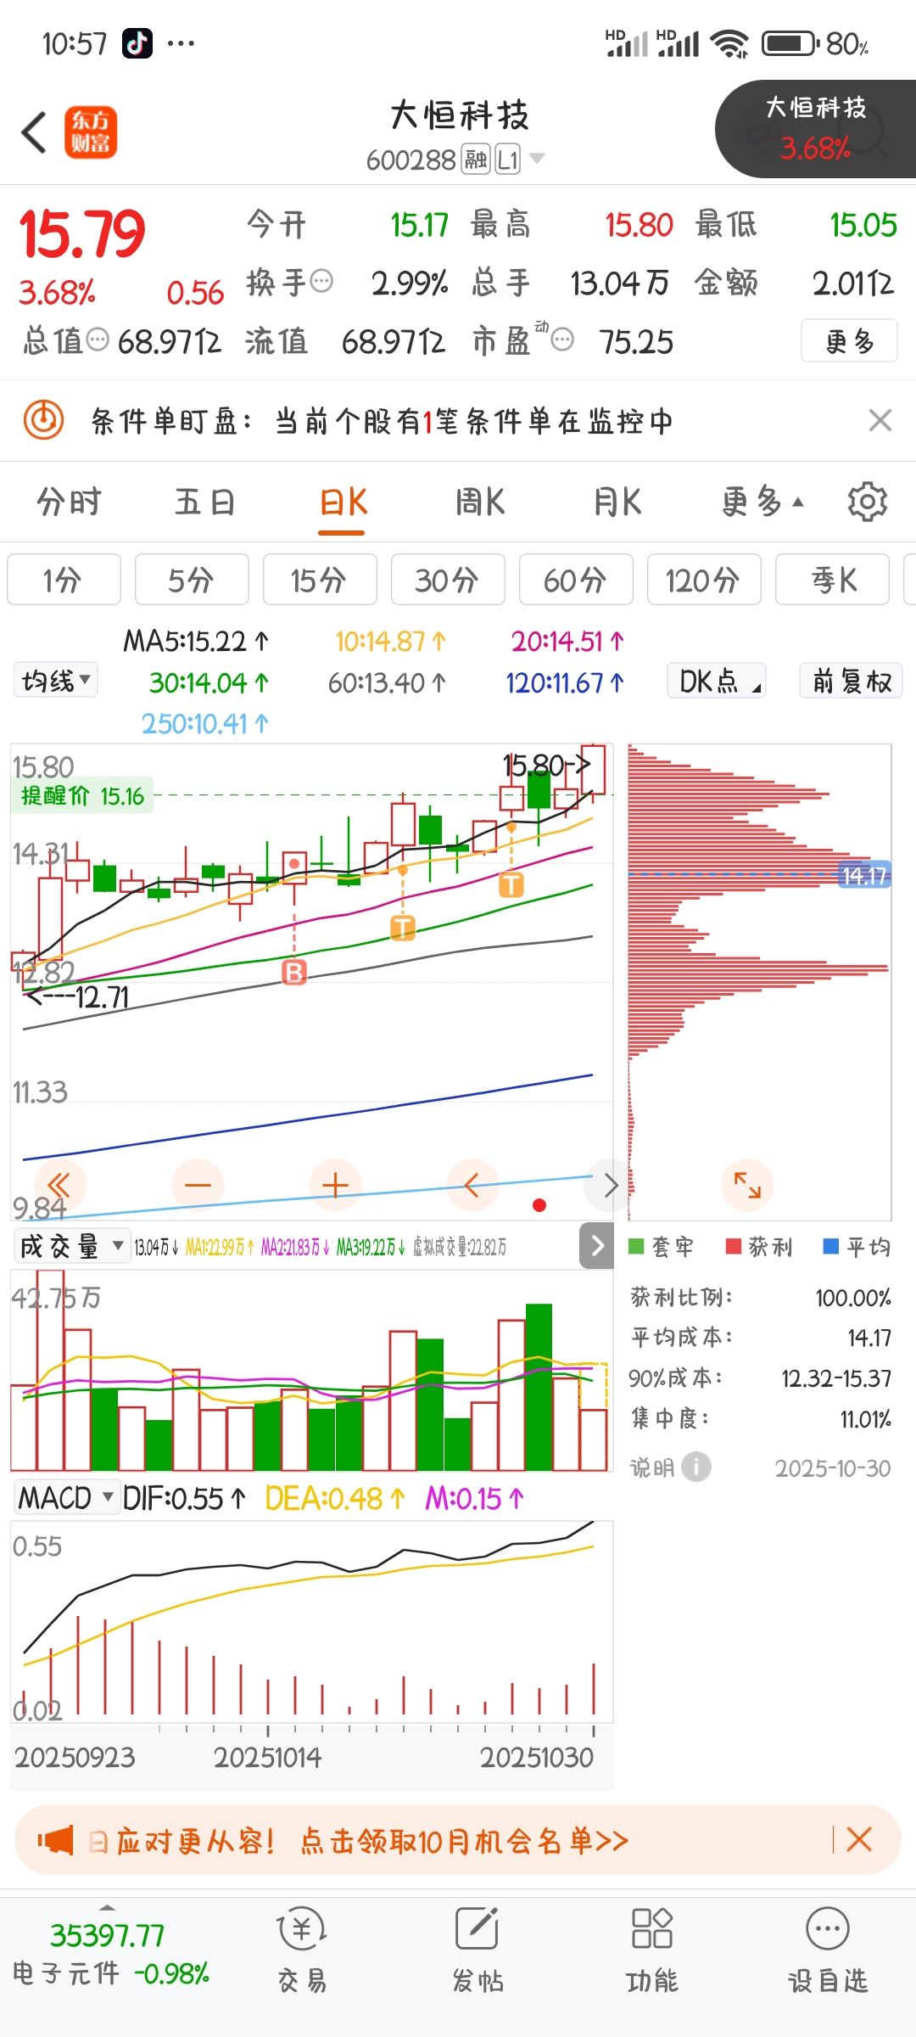Viewport: 916px width, 2037px height.
Task: Open 点击领取10月机会名单 link
Action: [x=464, y=1840]
